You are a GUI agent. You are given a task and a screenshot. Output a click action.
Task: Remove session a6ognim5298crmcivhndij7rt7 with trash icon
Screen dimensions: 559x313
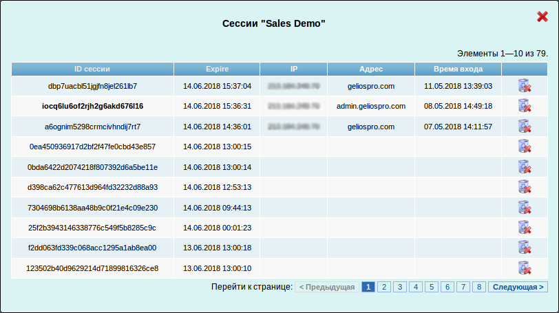tap(524, 127)
